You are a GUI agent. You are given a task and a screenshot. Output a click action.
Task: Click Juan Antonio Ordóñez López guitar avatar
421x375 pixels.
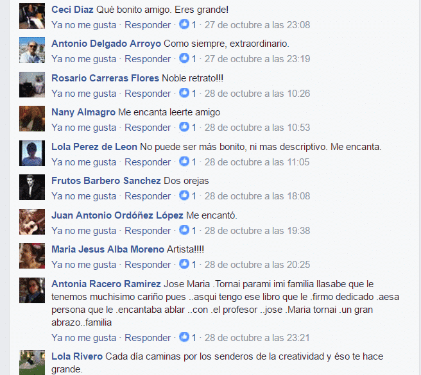click(32, 222)
